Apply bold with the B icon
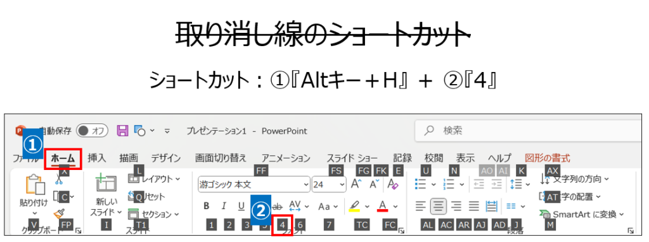The height and width of the screenshot is (242, 649). [207, 205]
